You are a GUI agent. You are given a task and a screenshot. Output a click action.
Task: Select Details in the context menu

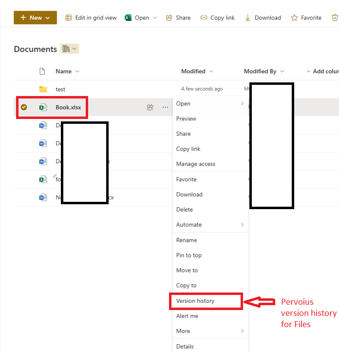210,346
